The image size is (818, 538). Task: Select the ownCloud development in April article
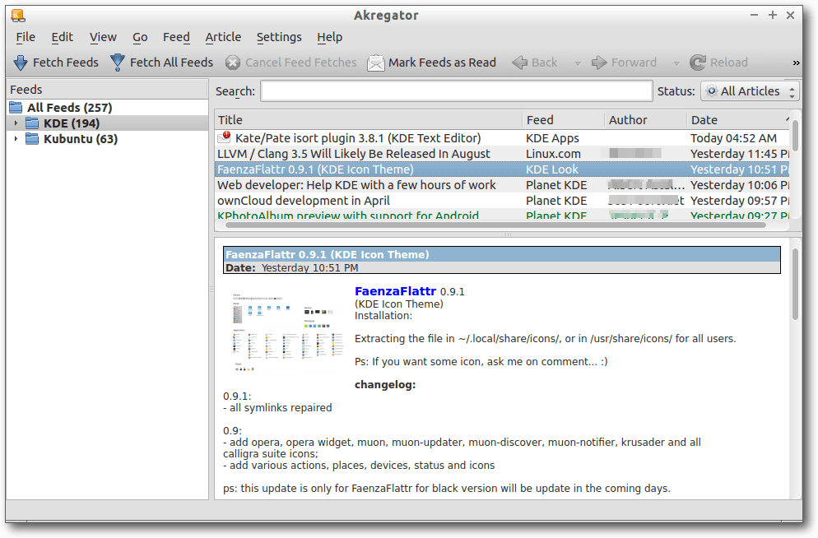(502, 201)
